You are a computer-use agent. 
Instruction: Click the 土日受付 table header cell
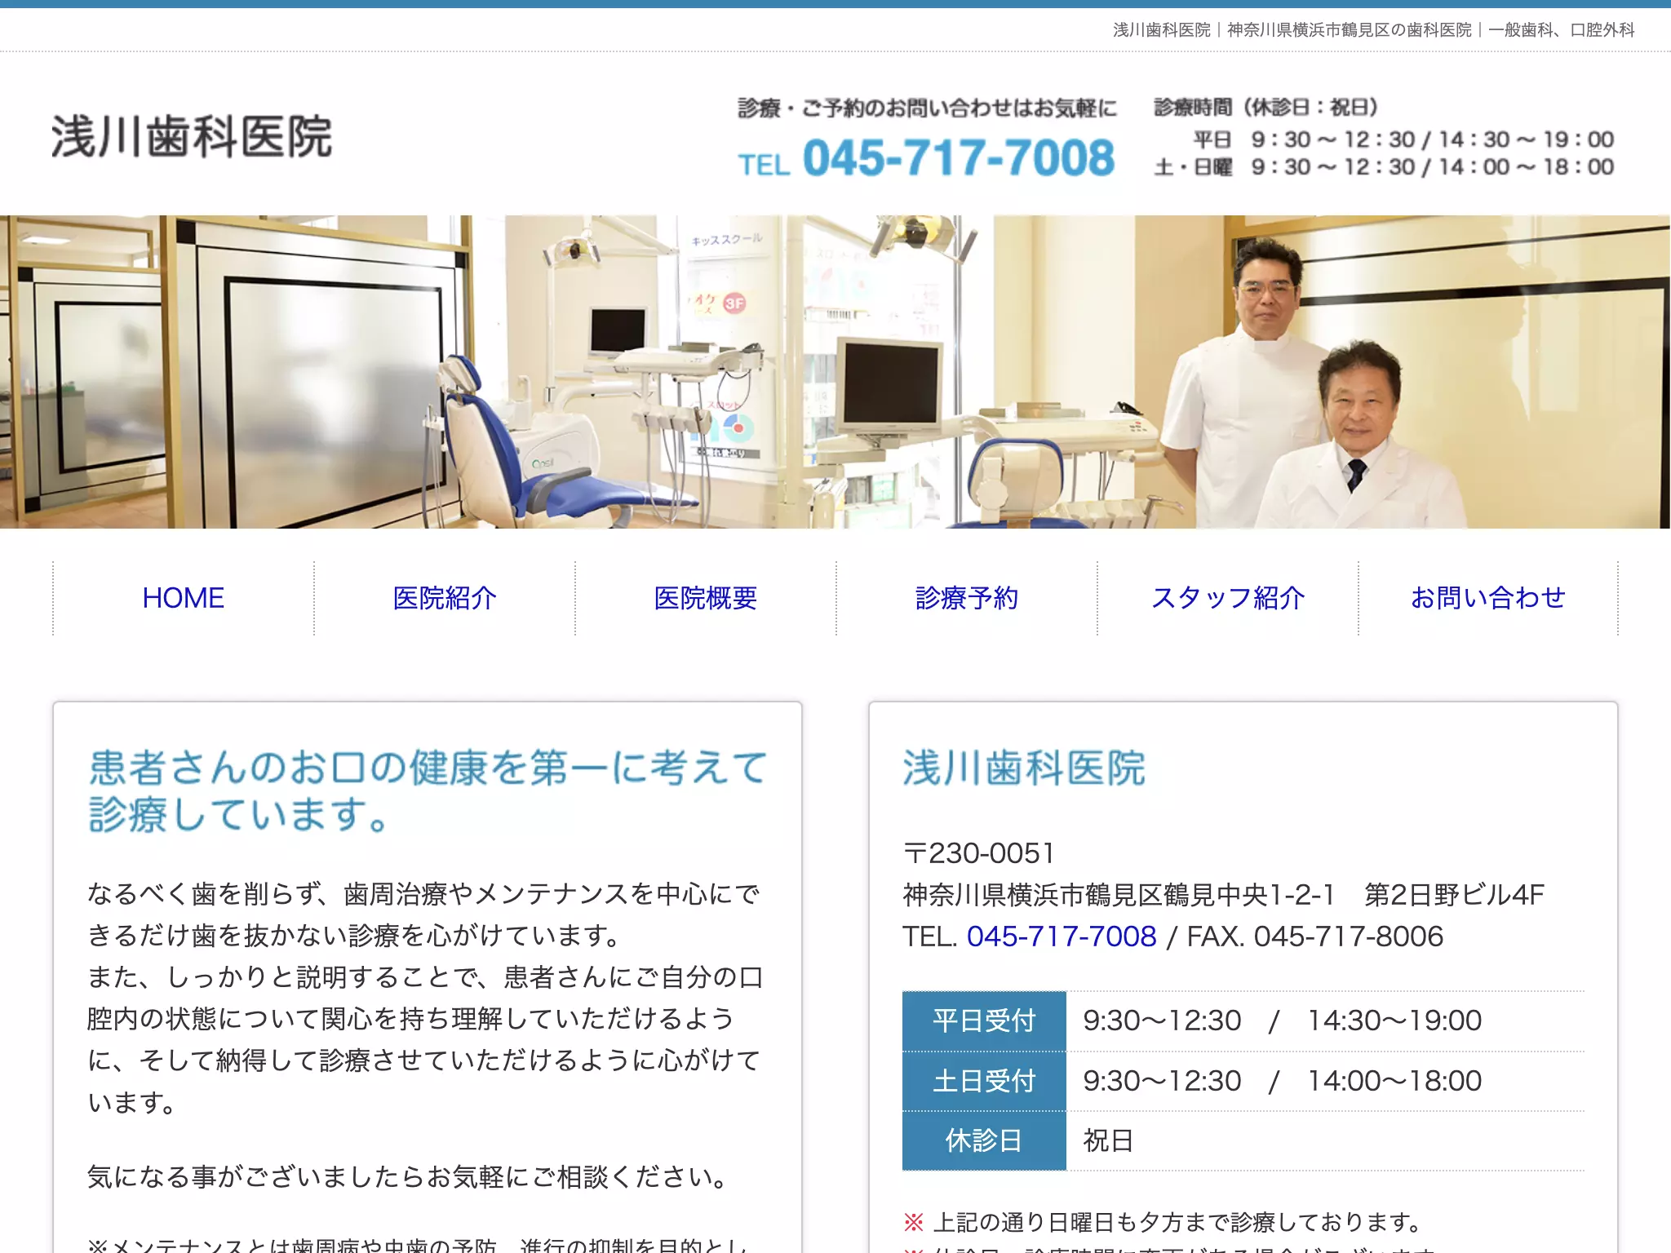tap(984, 1081)
